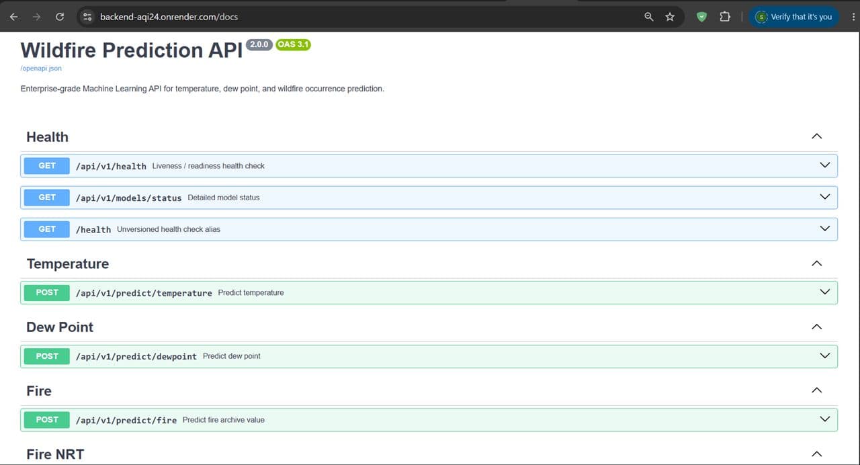
Task: Go back with the browser back arrow
Action: click(x=13, y=17)
